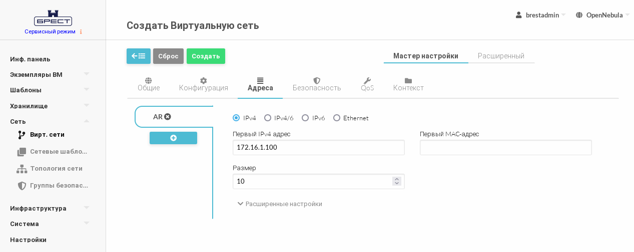This screenshot has width=634, height=252.
Task: Click the service mode info icon
Action: [x=81, y=31]
